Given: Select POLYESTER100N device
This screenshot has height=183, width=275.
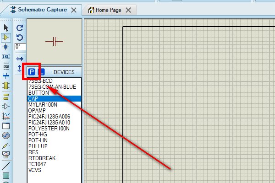Looking at the screenshot, I should coord(55,129).
